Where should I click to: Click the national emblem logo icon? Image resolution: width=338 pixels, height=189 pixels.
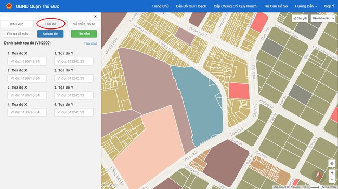9,6
